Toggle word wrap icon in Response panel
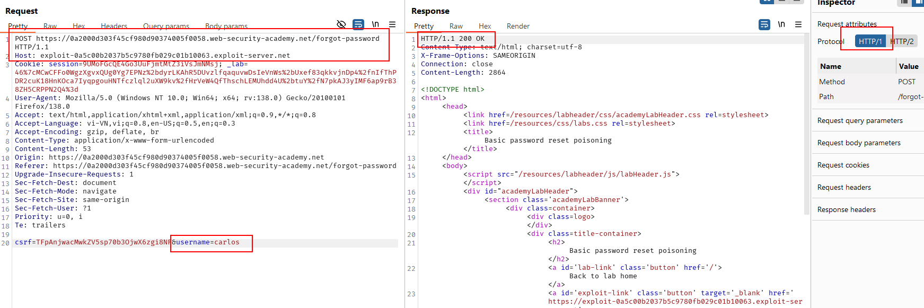This screenshot has height=308, width=924. pyautogui.click(x=764, y=24)
